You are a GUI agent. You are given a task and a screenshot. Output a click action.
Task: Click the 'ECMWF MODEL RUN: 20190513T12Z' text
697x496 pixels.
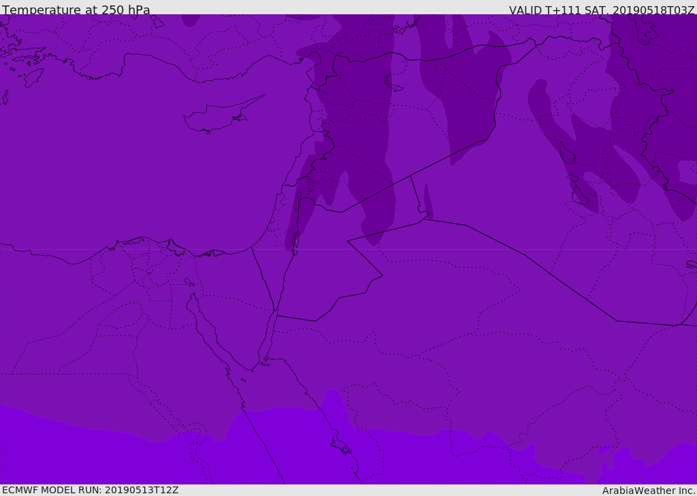tap(91, 490)
